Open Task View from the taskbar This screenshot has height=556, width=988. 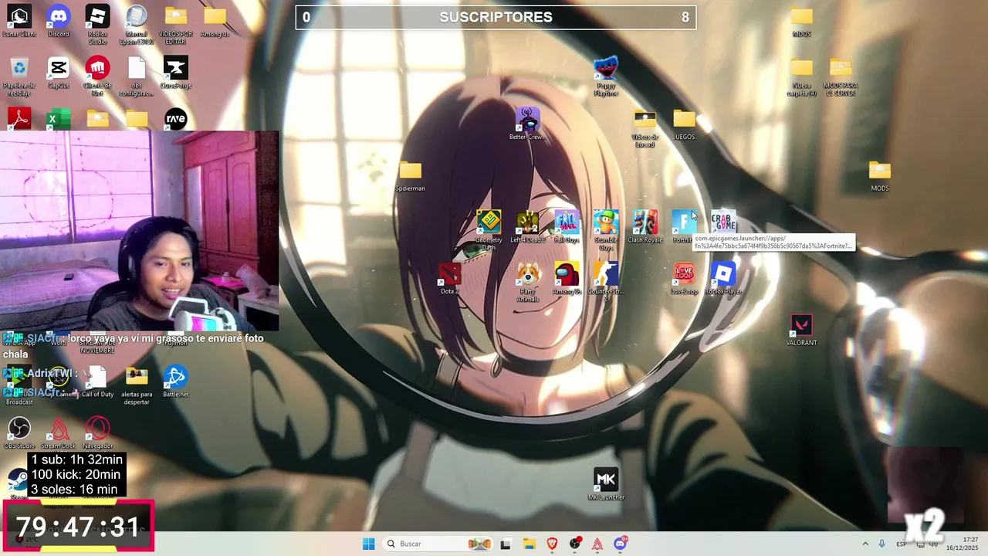coord(506,544)
